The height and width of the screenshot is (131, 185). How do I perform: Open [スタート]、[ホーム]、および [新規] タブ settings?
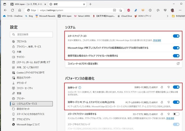point(32,62)
